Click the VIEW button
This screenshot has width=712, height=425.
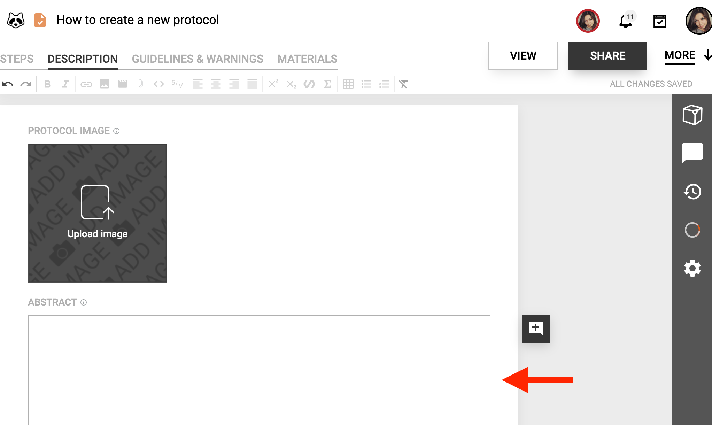click(x=523, y=56)
